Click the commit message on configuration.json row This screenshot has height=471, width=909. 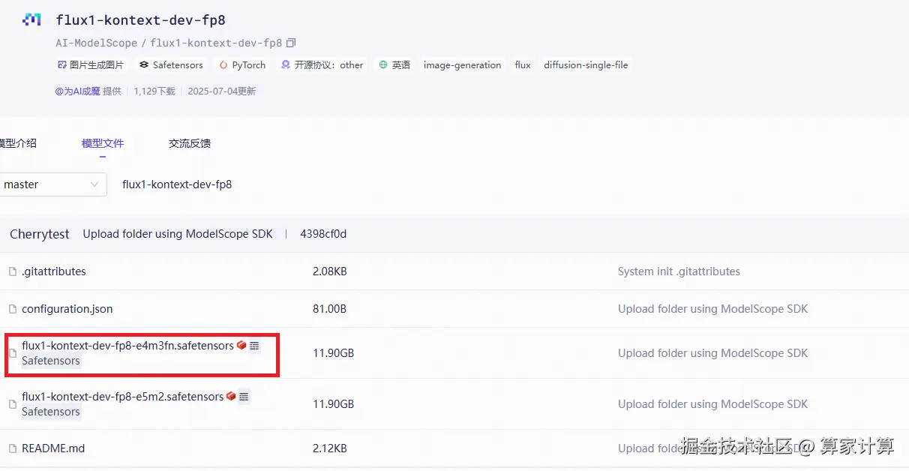(x=712, y=309)
